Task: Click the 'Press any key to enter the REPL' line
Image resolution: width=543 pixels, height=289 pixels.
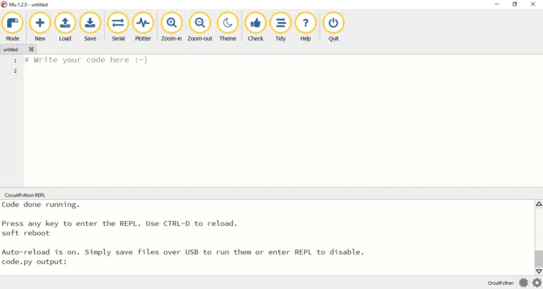Action: pos(119,223)
